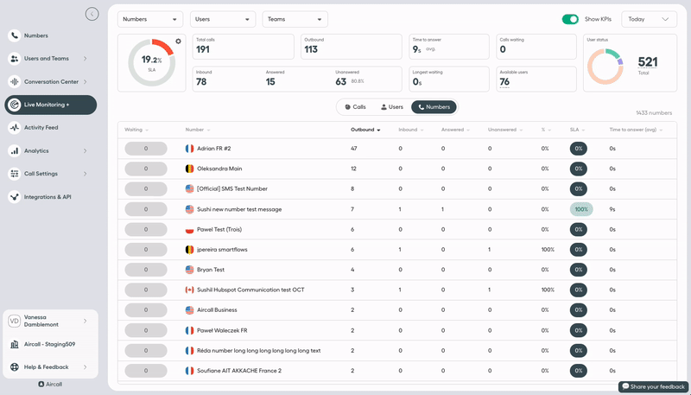Image resolution: width=691 pixels, height=395 pixels.
Task: Sort table by Outbound column header
Action: [x=364, y=130]
